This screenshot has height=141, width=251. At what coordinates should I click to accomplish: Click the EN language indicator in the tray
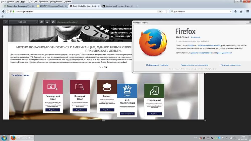click(196, 138)
